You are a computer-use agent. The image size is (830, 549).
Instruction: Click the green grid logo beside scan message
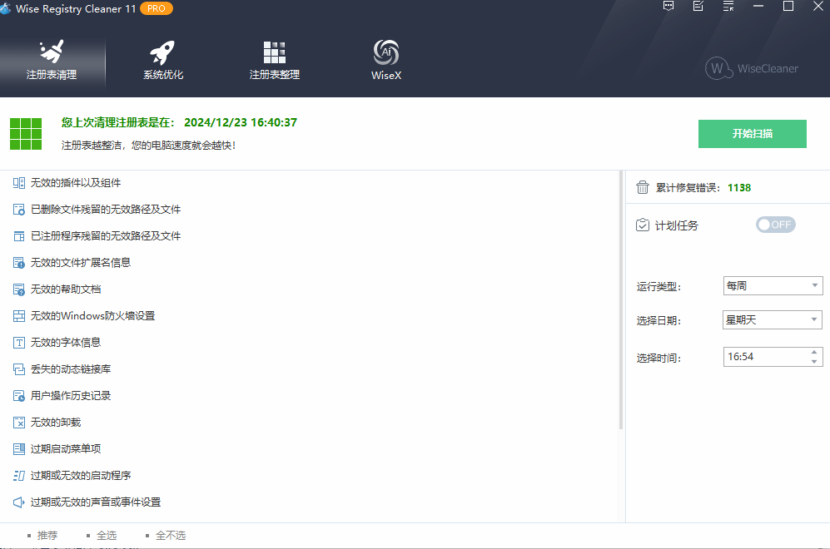pyautogui.click(x=26, y=133)
